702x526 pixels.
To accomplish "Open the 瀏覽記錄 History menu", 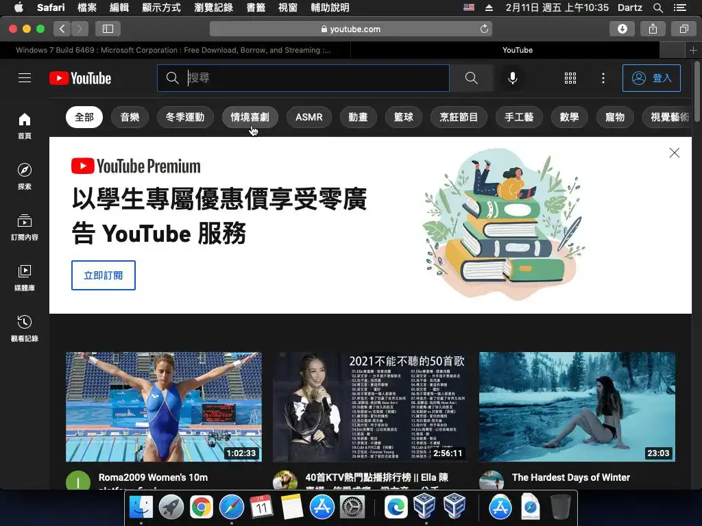I will (214, 8).
